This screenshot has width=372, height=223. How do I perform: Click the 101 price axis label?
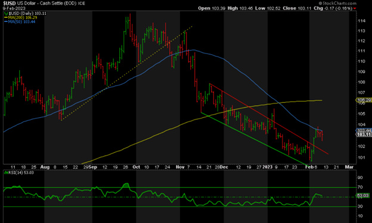[x=361, y=158]
